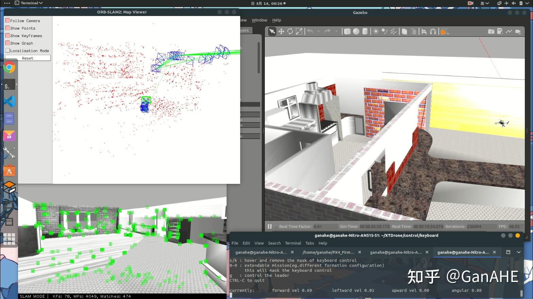Open the align tool in Gazebo toolbar
The height and width of the screenshot is (299, 533).
pyautogui.click(x=424, y=32)
